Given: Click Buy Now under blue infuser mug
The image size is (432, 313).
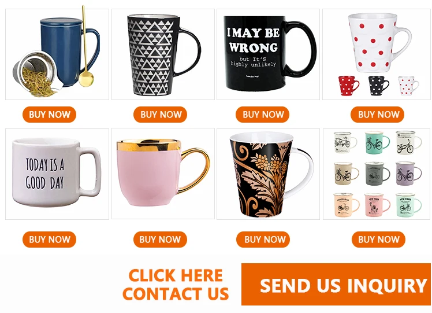Looking at the screenshot, I should (x=49, y=115).
